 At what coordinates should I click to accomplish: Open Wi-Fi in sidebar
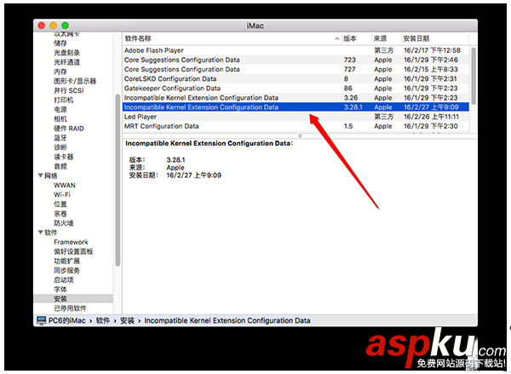(62, 194)
